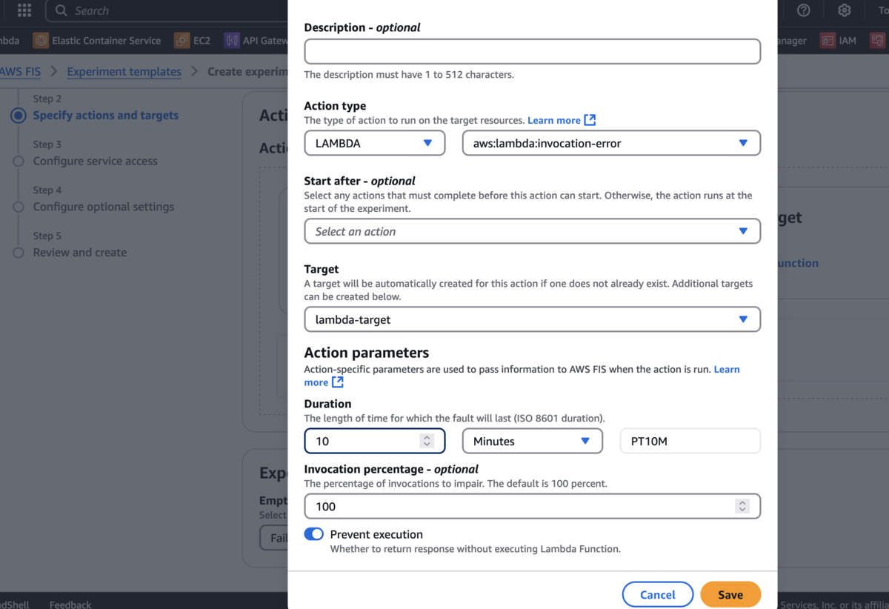889x609 pixels.
Task: Click the Action parameters heading
Action: pos(367,352)
